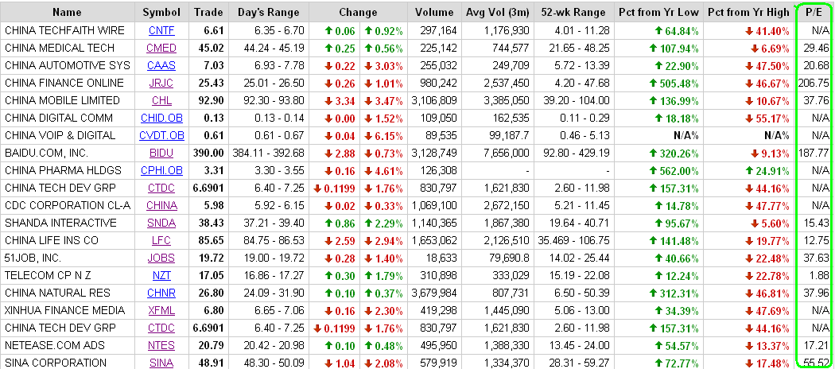Follow the CHID.OB symbol link
The image size is (835, 369).
[x=161, y=118]
